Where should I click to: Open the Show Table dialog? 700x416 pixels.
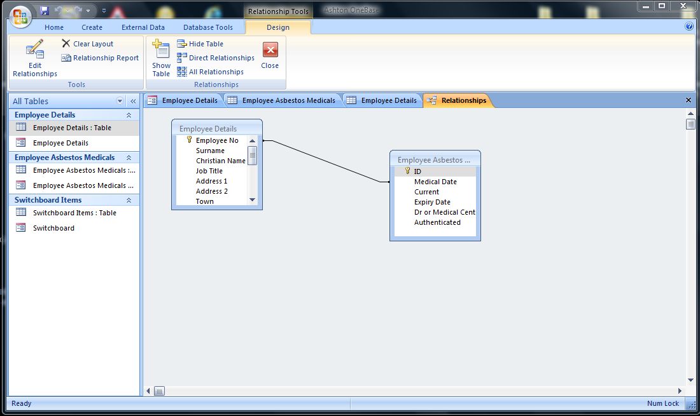point(161,58)
